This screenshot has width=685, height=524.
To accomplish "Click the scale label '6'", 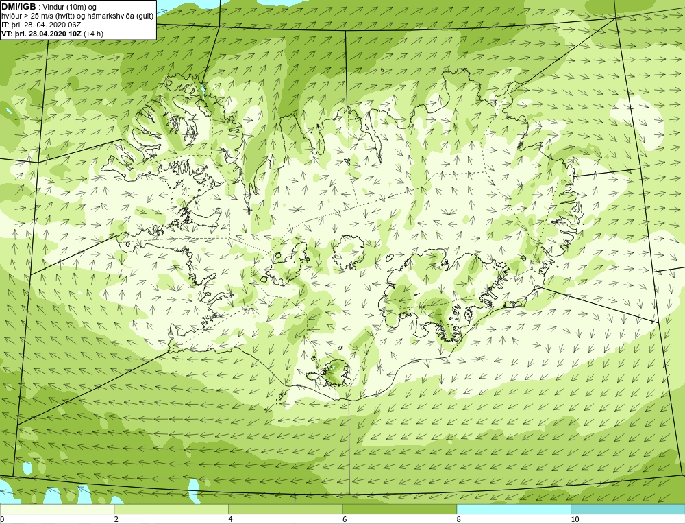I will tap(345, 519).
